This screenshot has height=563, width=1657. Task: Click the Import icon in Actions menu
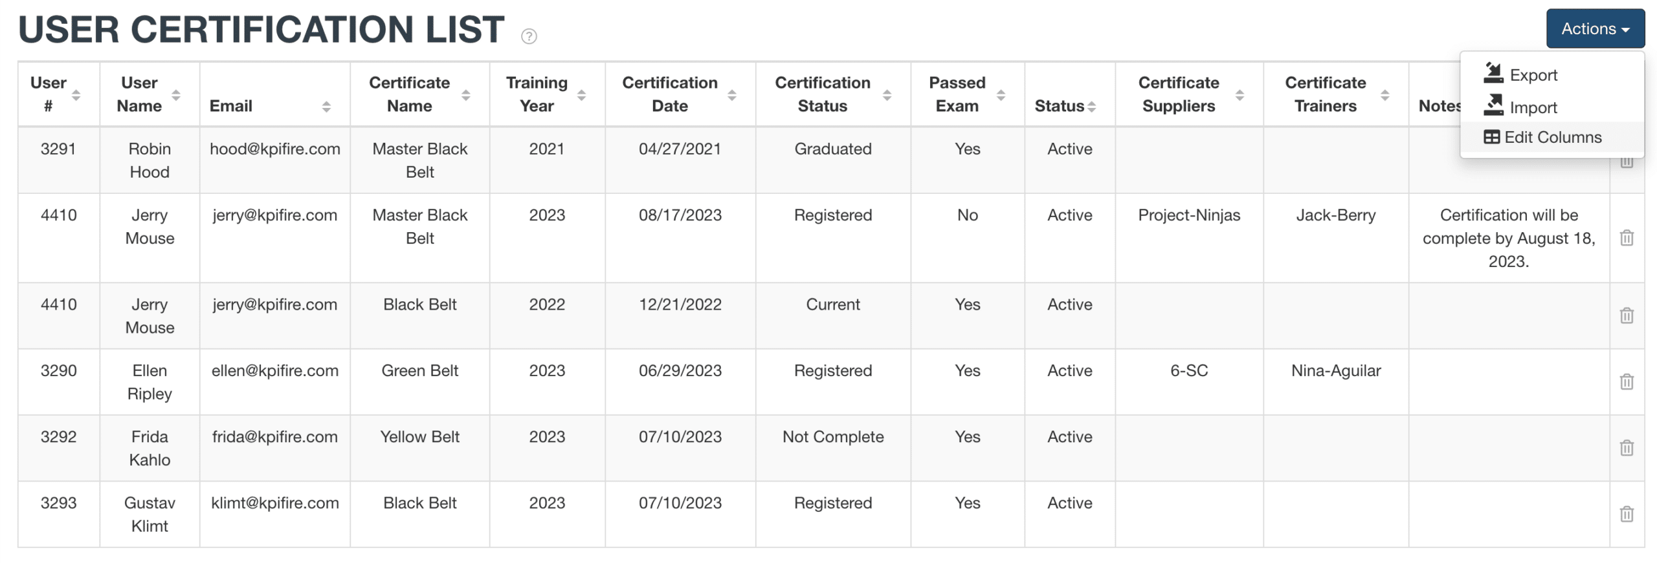point(1493,105)
